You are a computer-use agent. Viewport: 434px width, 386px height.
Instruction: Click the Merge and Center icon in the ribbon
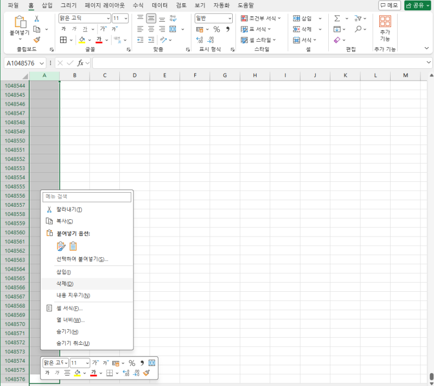pyautogui.click(x=173, y=29)
